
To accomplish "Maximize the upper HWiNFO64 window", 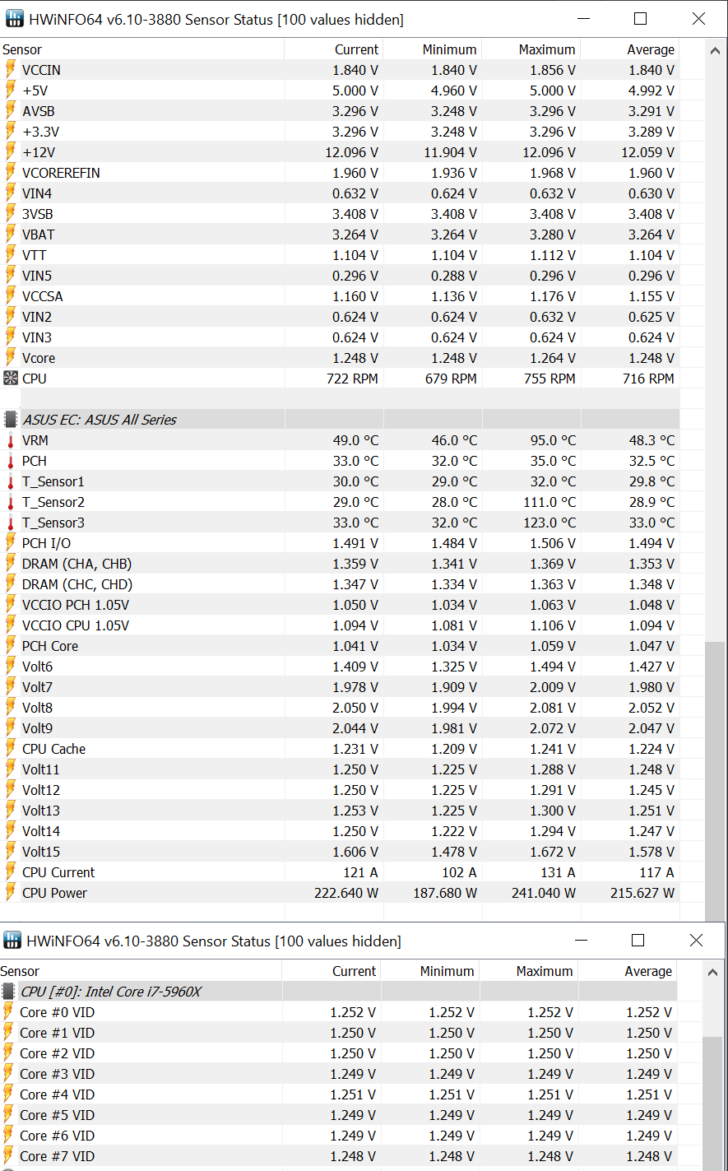I will [x=641, y=19].
